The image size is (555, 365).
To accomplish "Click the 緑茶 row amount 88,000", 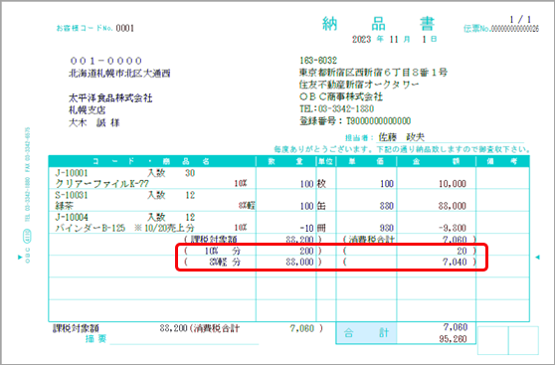I will pos(453,206).
